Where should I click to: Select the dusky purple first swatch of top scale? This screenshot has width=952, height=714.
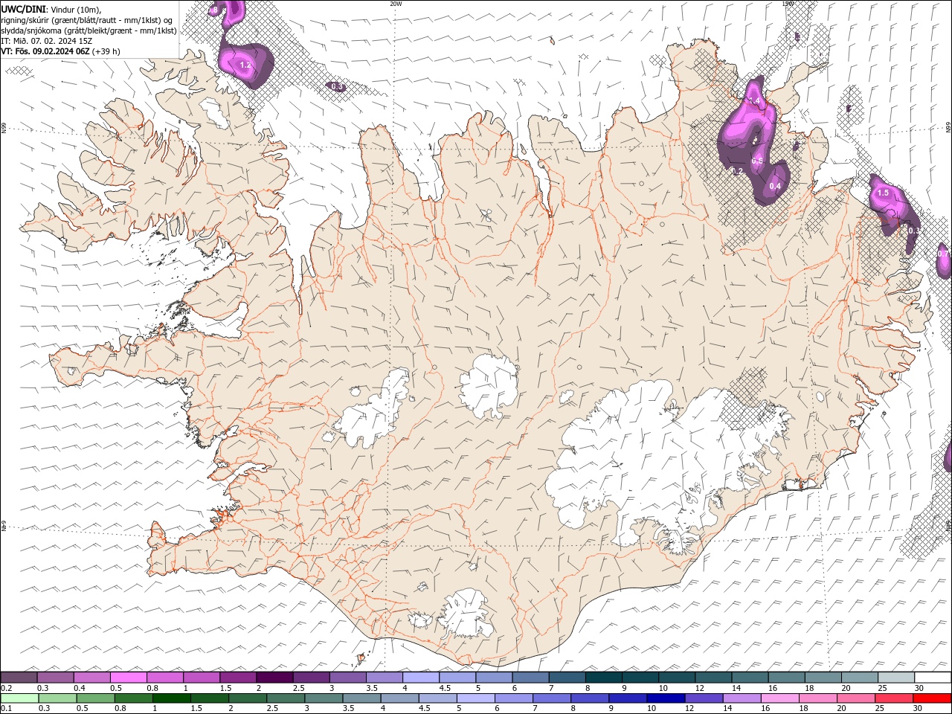pyautogui.click(x=19, y=678)
